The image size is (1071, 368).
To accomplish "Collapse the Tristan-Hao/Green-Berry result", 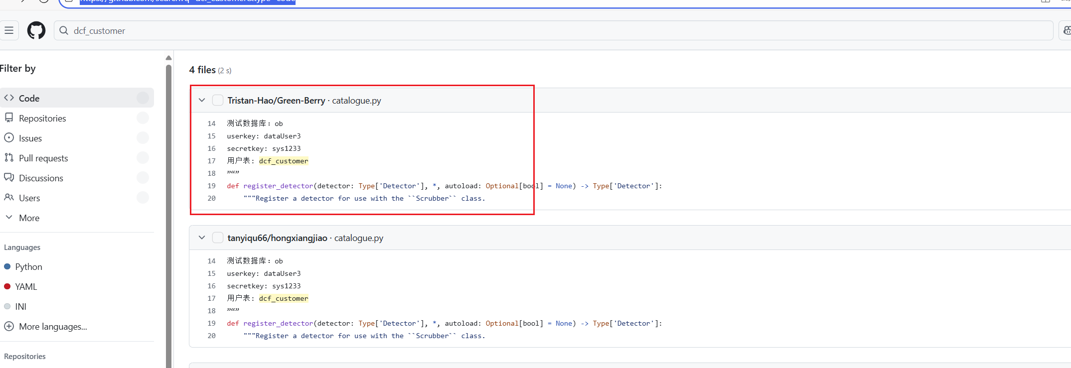I will (202, 100).
